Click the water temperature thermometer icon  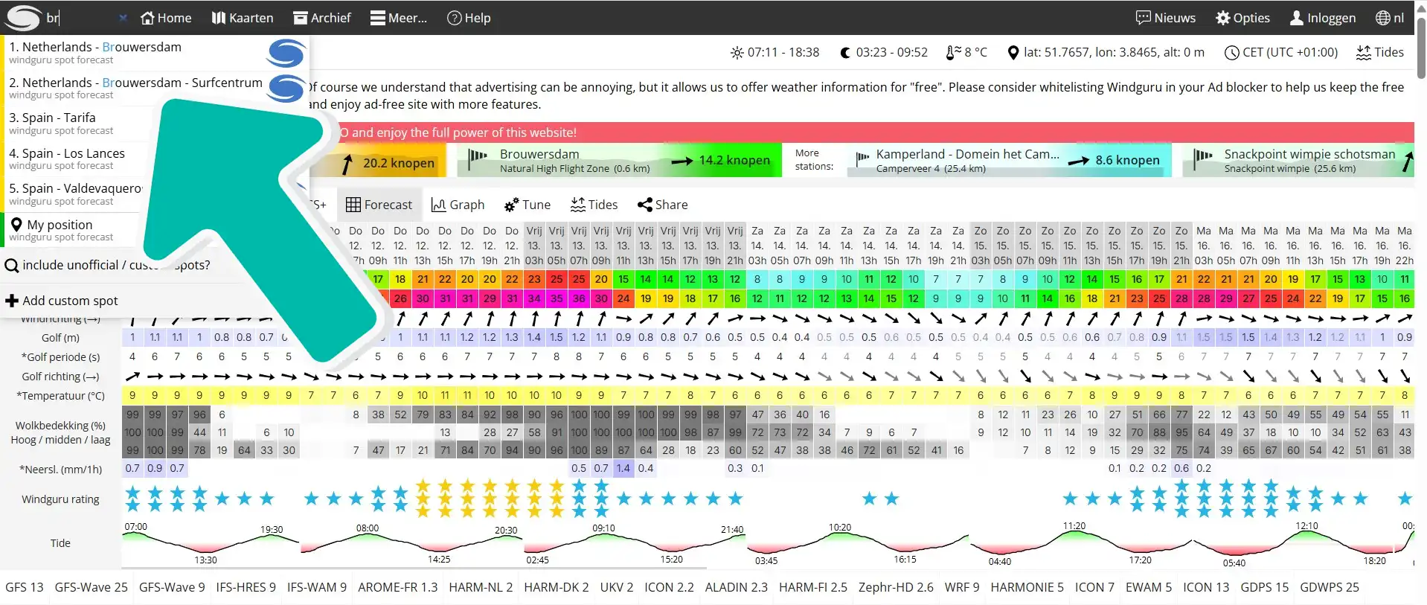[953, 53]
